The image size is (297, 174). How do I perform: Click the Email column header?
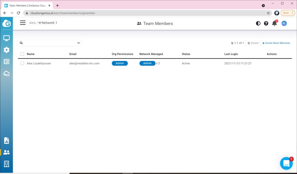click(x=73, y=54)
